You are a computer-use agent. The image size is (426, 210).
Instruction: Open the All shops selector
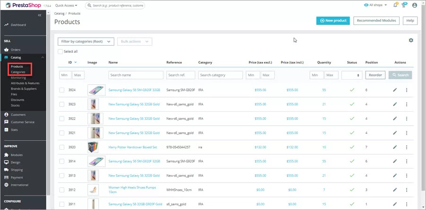pos(375,5)
